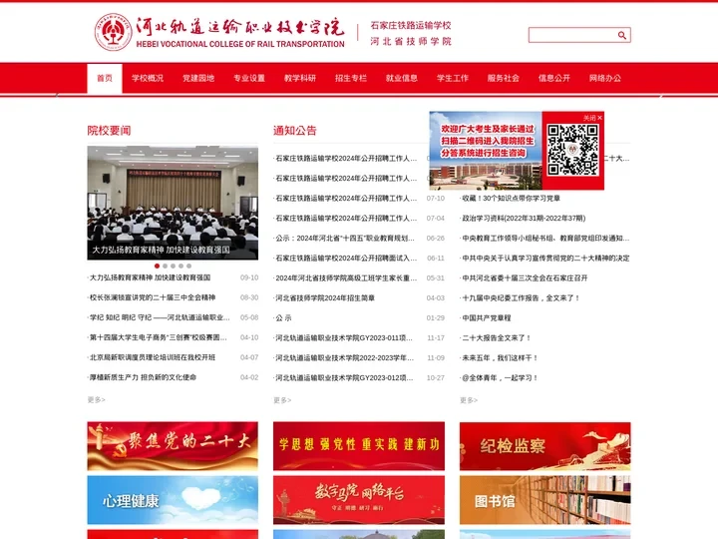Open the 就业信息 menu
Screen dimensions: 718x539
[402, 79]
